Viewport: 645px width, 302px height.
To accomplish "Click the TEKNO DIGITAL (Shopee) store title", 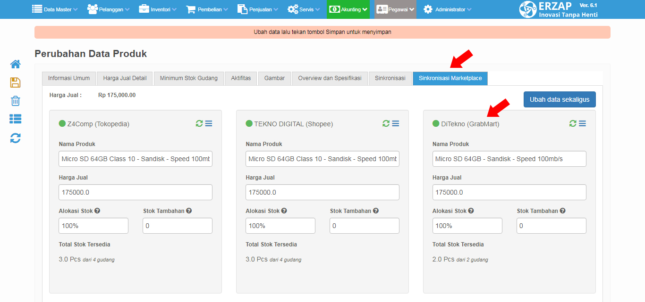I will click(x=294, y=124).
